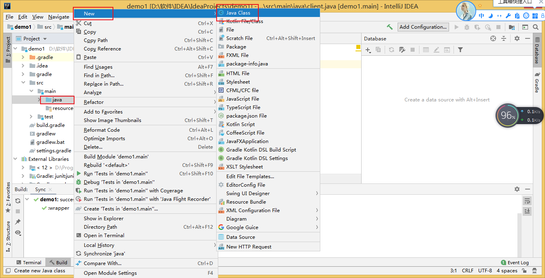Expand the .gradle folder
Screen dimensions: 545x278
tap(23, 57)
